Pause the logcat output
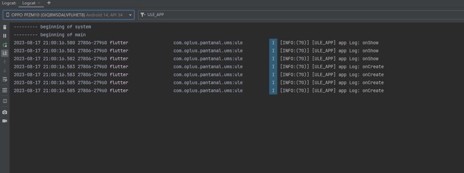 point(5,36)
